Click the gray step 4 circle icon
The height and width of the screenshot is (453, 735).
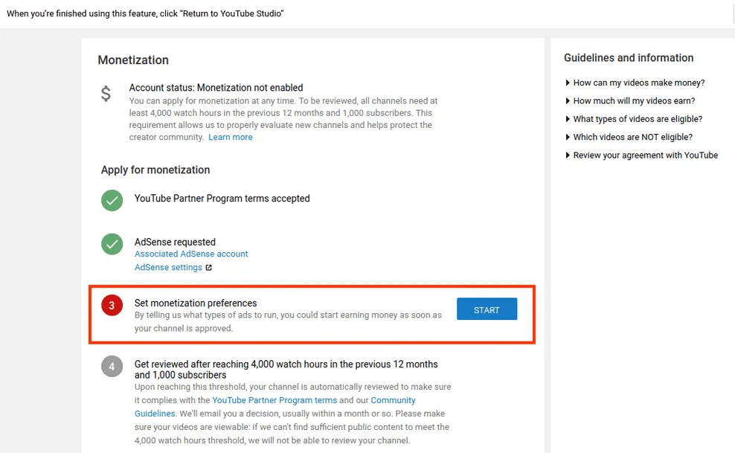pyautogui.click(x=112, y=366)
